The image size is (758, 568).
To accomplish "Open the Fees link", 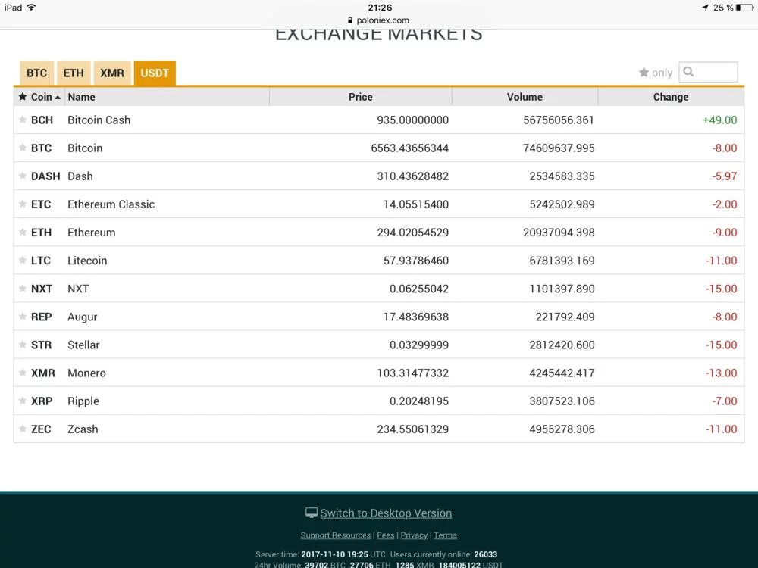I will pyautogui.click(x=385, y=535).
